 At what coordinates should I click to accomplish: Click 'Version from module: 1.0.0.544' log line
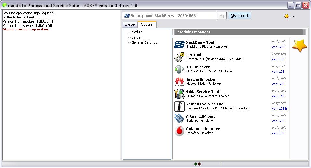point(28,21)
